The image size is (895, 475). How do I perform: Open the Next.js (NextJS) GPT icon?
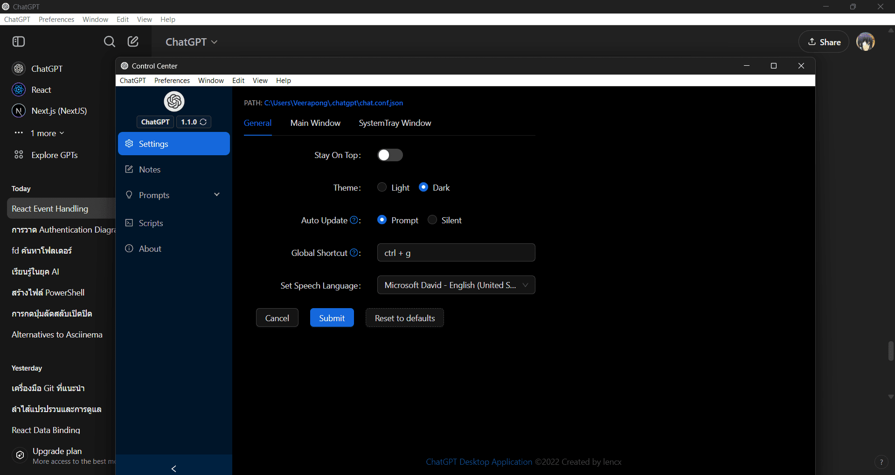(x=19, y=110)
